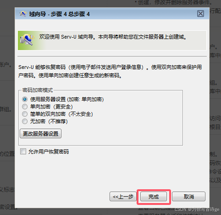This screenshot has height=215, width=221.
Task: Finish the wizard with the 完成 button
Action: pos(154,197)
